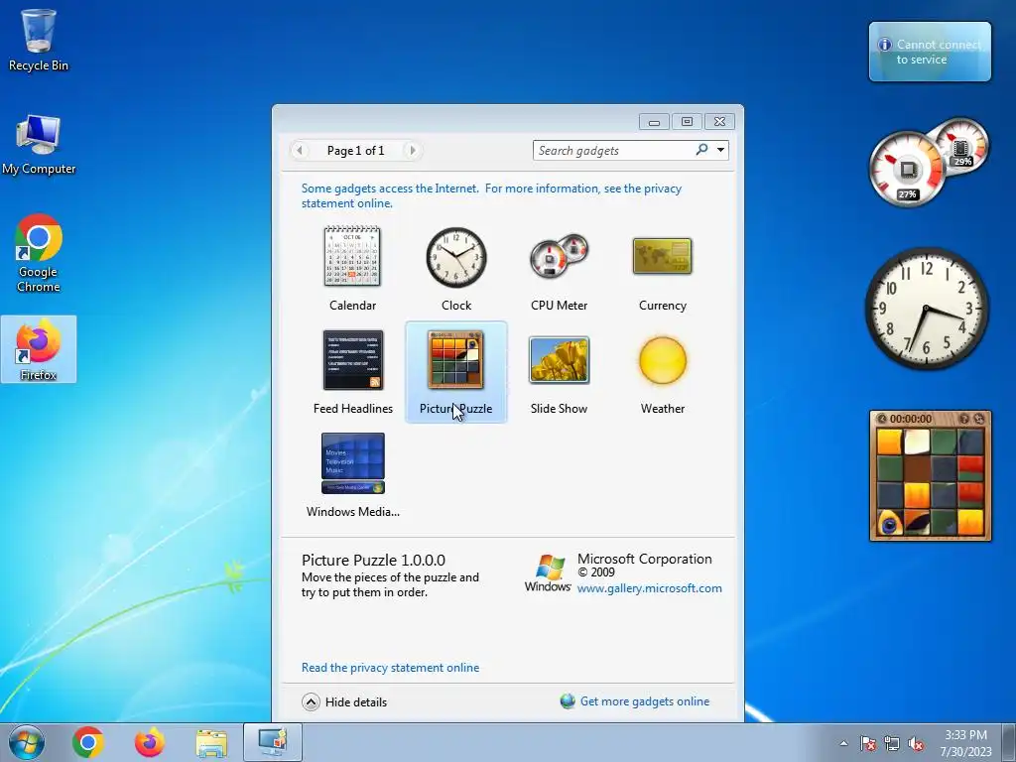The height and width of the screenshot is (762, 1016).
Task: Select the My Computer desktop icon
Action: point(39,145)
